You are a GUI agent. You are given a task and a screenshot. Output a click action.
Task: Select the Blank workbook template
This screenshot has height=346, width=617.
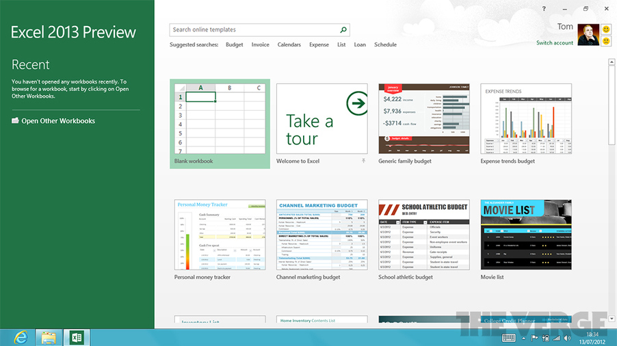pos(220,118)
